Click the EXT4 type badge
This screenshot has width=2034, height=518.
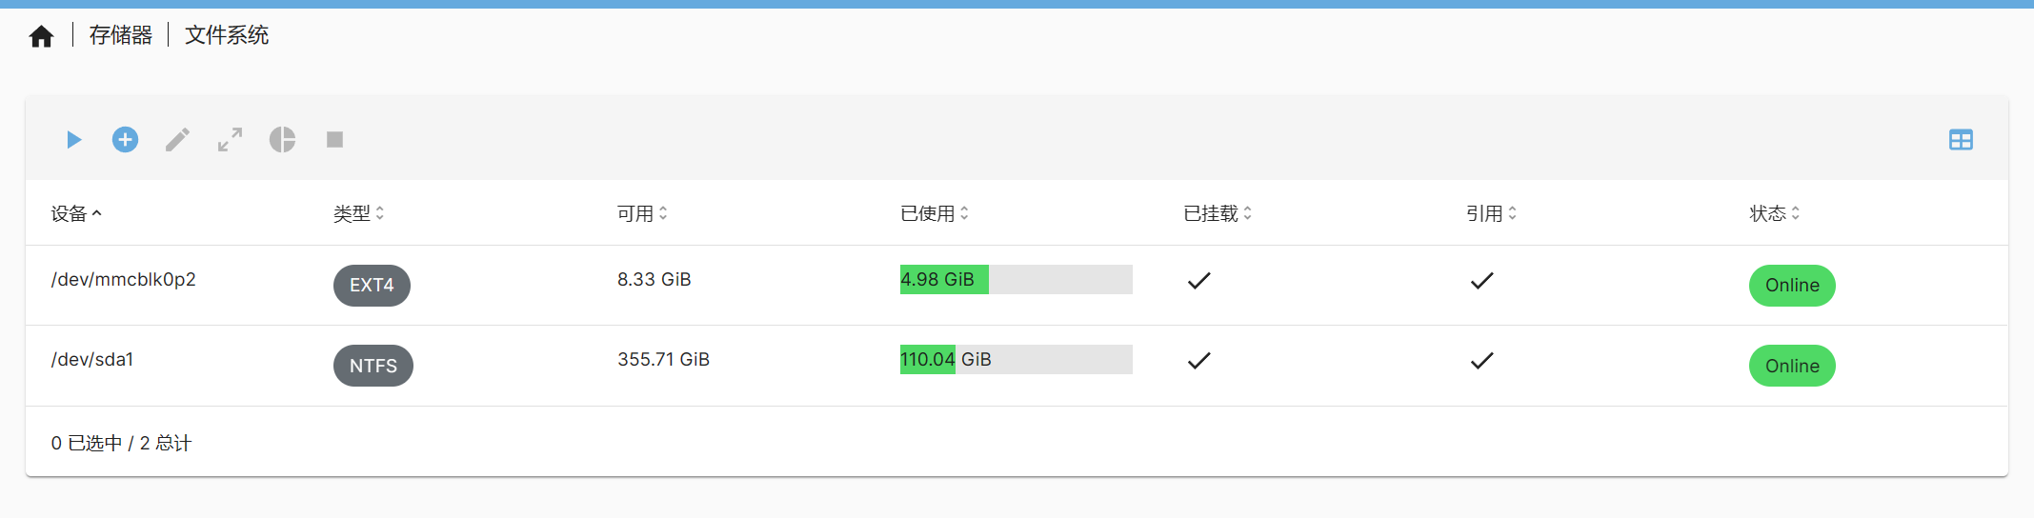coord(372,285)
